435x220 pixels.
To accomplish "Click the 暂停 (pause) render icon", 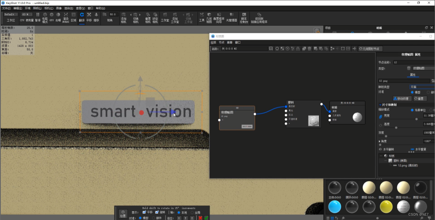I will coord(38,15).
